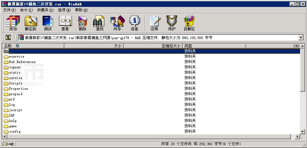Select the topnav folder icon

pyautogui.click(x=6, y=67)
